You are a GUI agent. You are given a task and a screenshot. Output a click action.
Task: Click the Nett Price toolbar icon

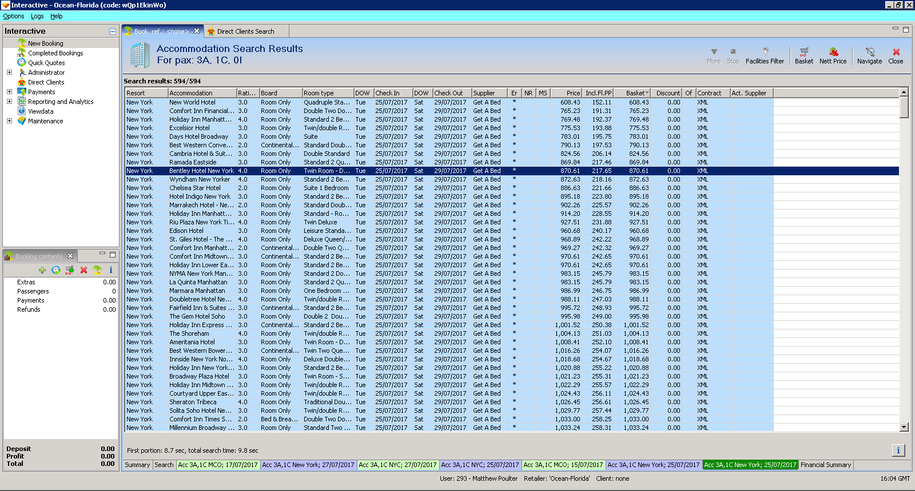tap(833, 52)
